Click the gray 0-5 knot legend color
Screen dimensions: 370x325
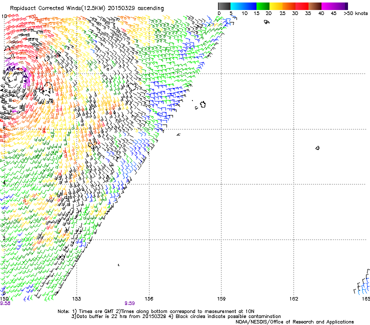coord(224,6)
